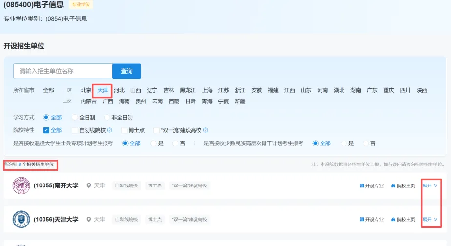
Task: Select 非全日制 study mode
Action: point(107,117)
